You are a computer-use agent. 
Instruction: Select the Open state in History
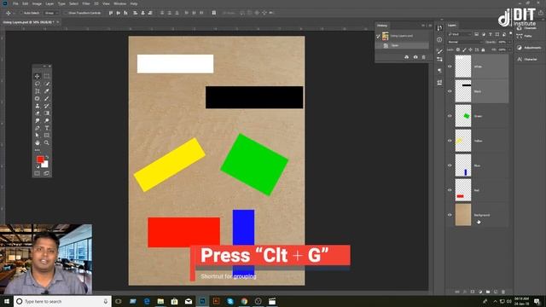coord(403,45)
